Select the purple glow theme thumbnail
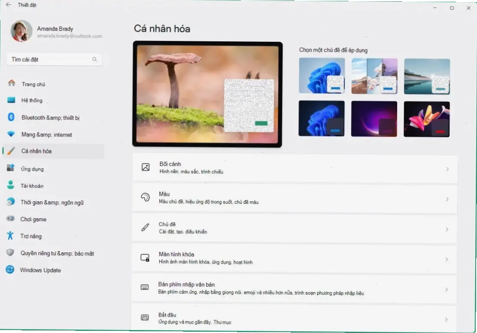Image resolution: width=477 pixels, height=333 pixels. click(374, 119)
